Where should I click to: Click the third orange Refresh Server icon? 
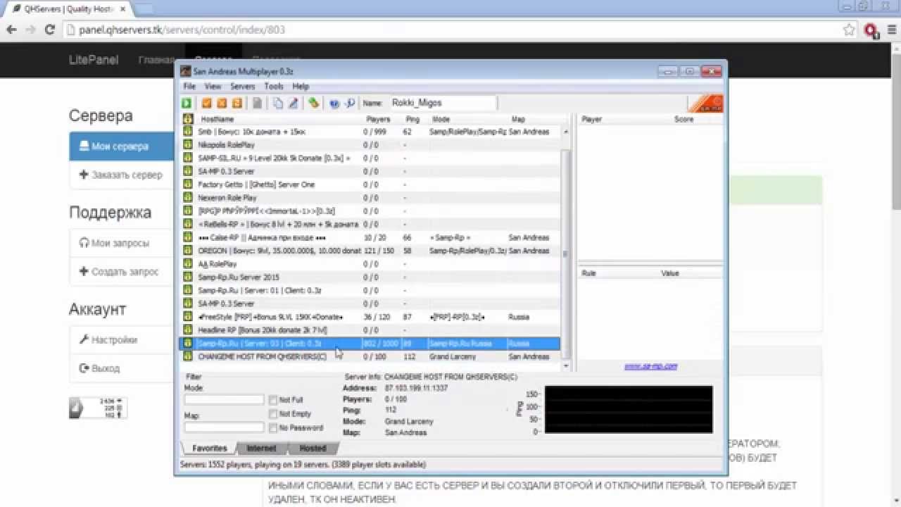tap(237, 104)
